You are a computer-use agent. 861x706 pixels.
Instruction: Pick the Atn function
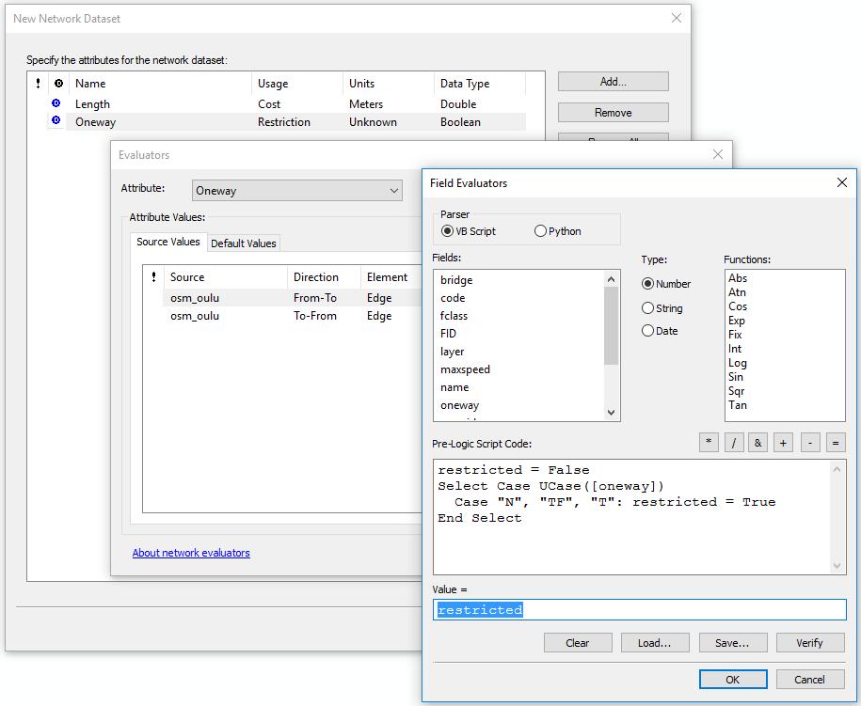(738, 292)
